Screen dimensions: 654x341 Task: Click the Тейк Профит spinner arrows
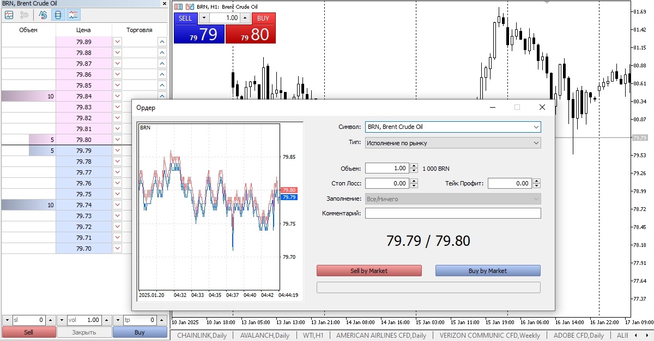(537, 183)
